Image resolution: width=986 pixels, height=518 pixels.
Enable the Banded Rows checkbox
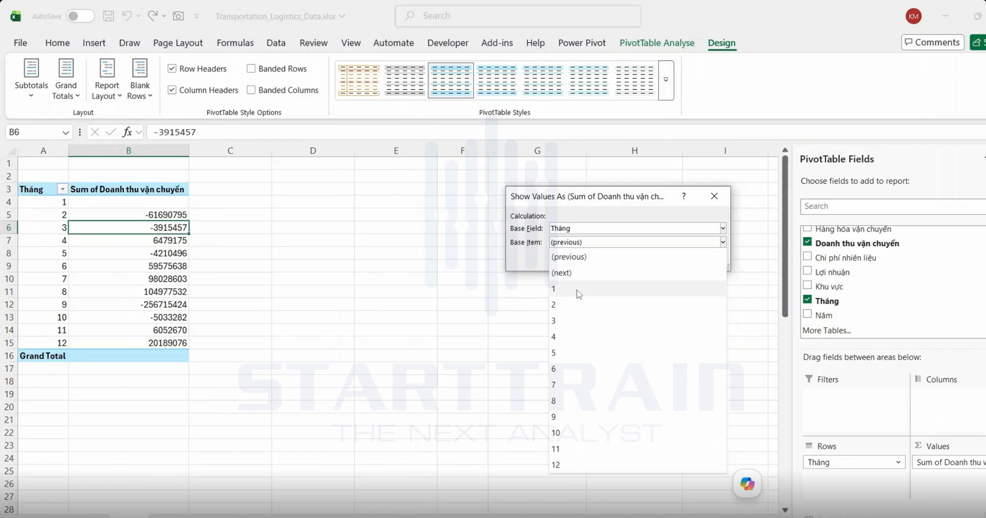[251, 68]
